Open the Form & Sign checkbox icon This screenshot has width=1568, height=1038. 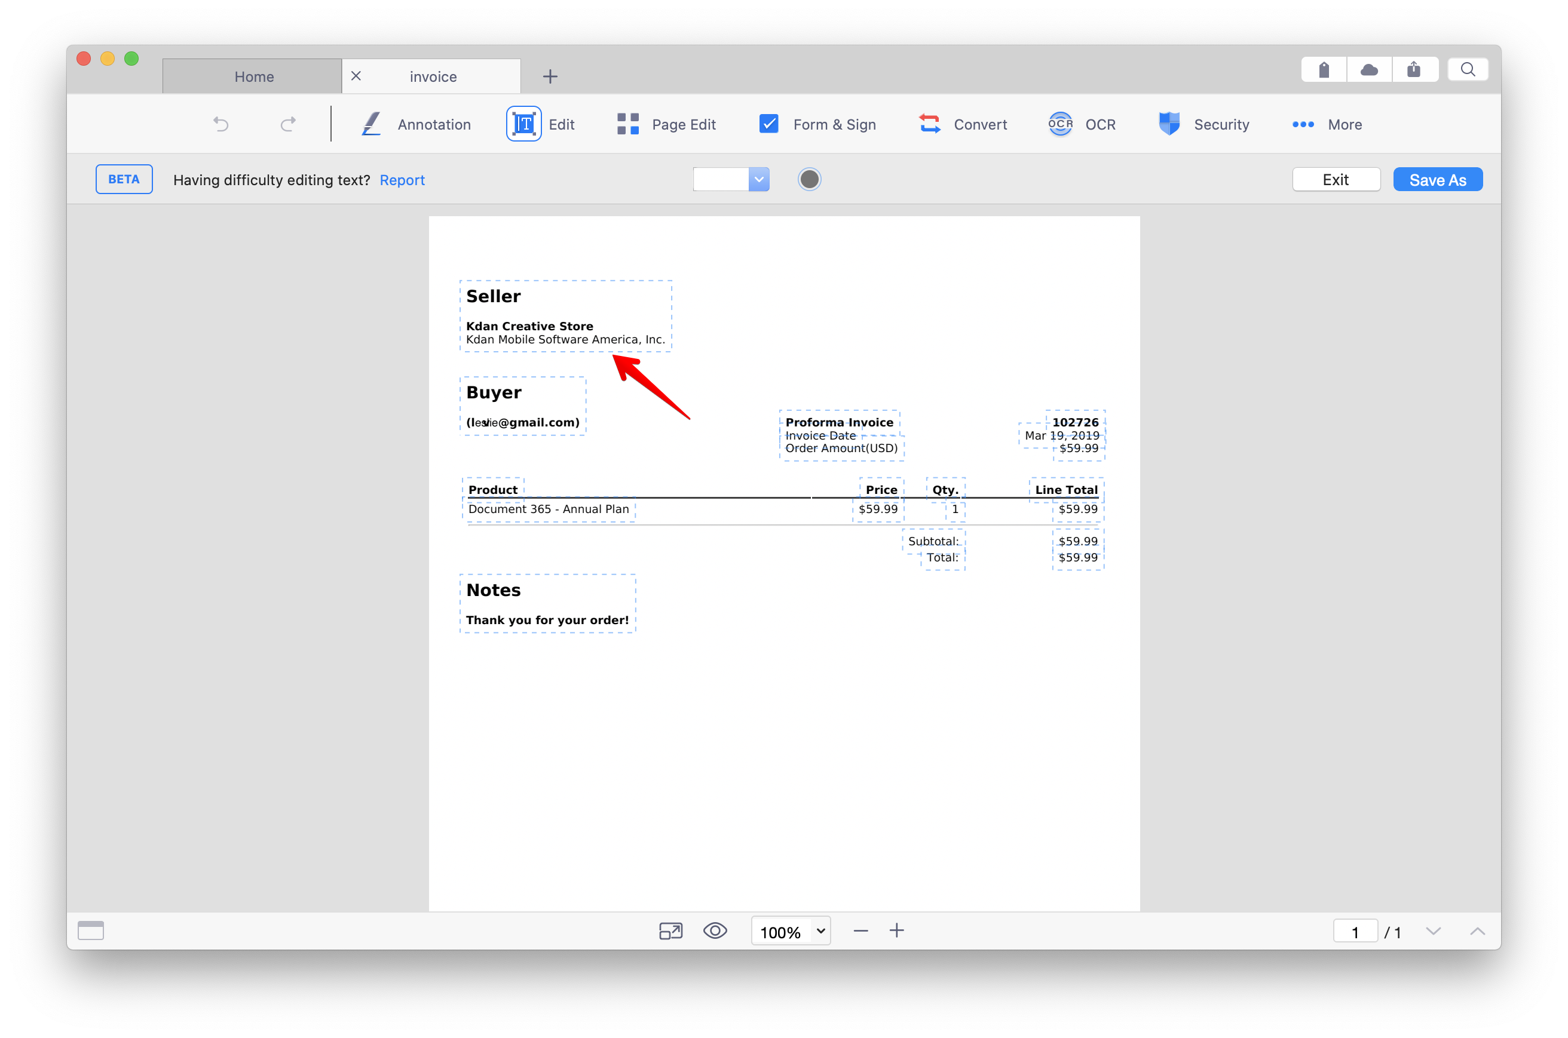coord(768,124)
